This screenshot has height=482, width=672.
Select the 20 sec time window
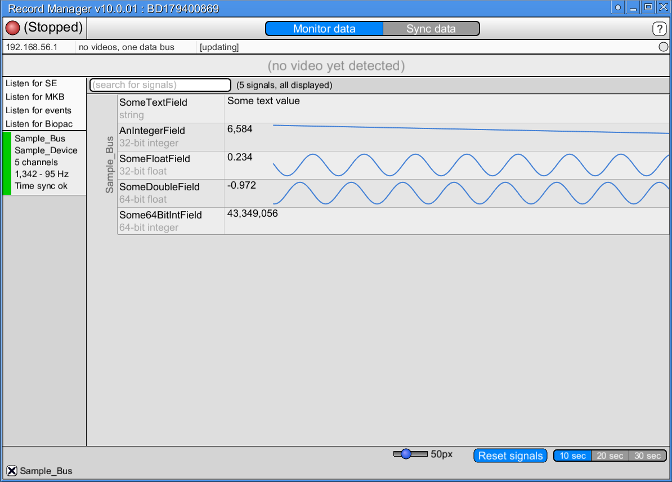[610, 456]
